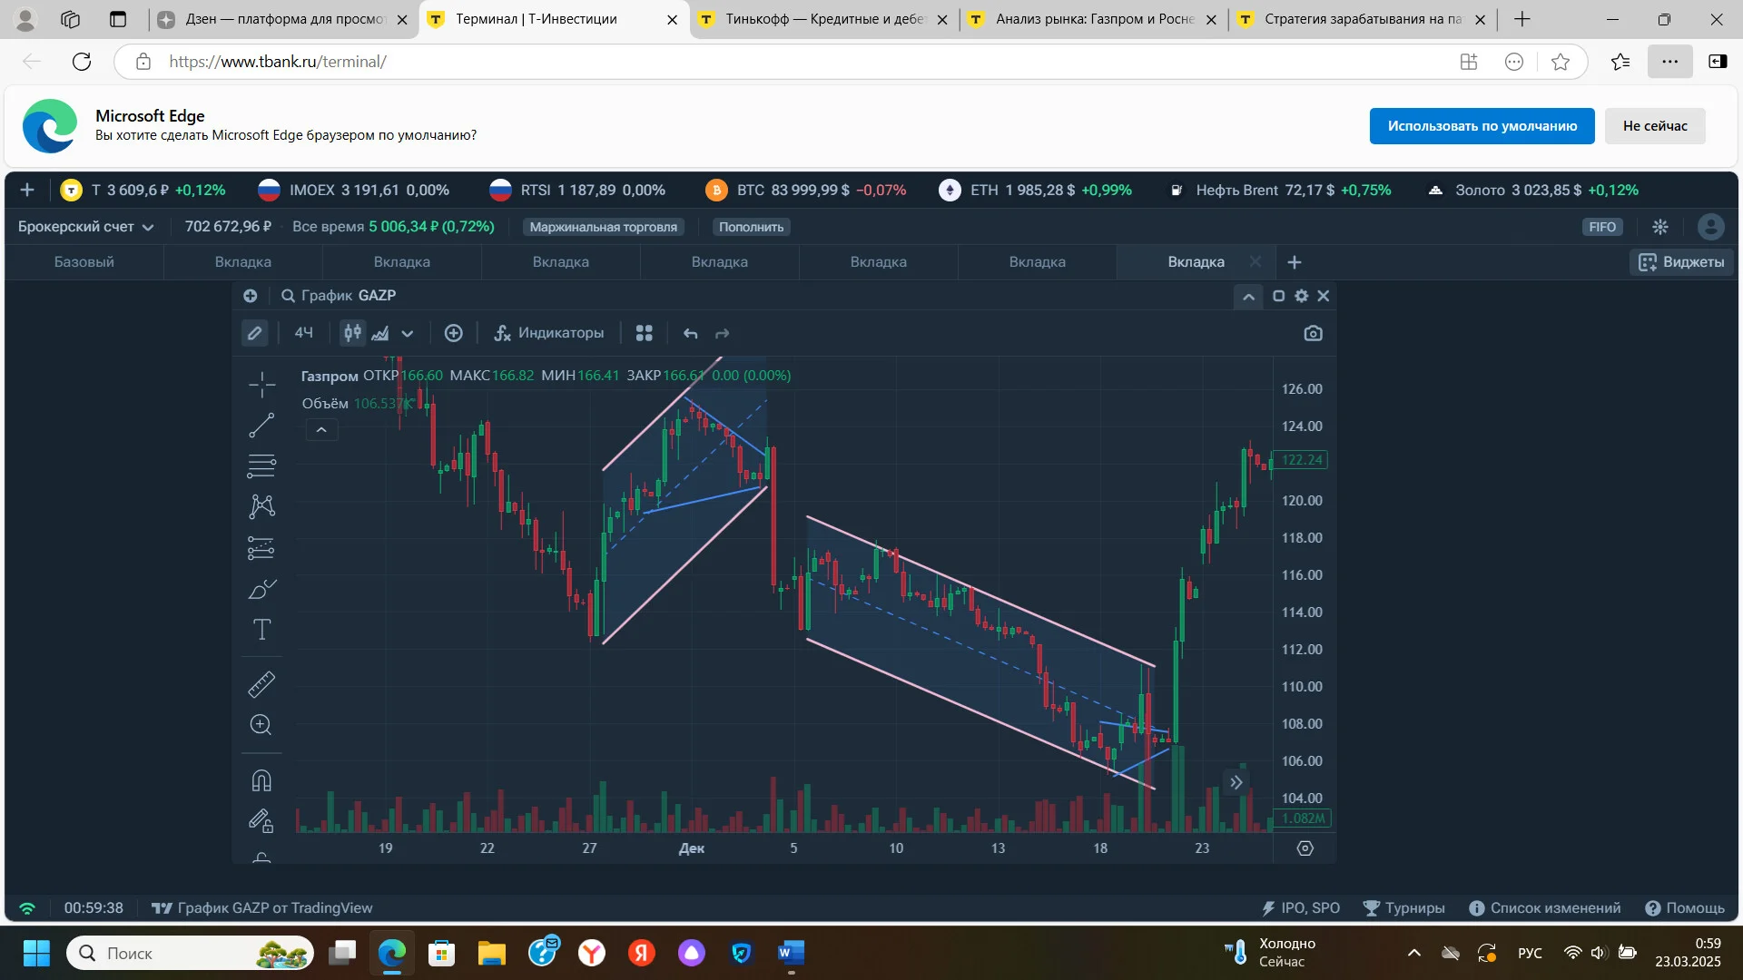The width and height of the screenshot is (1743, 980).
Task: Redo the chart action
Action: tap(723, 333)
